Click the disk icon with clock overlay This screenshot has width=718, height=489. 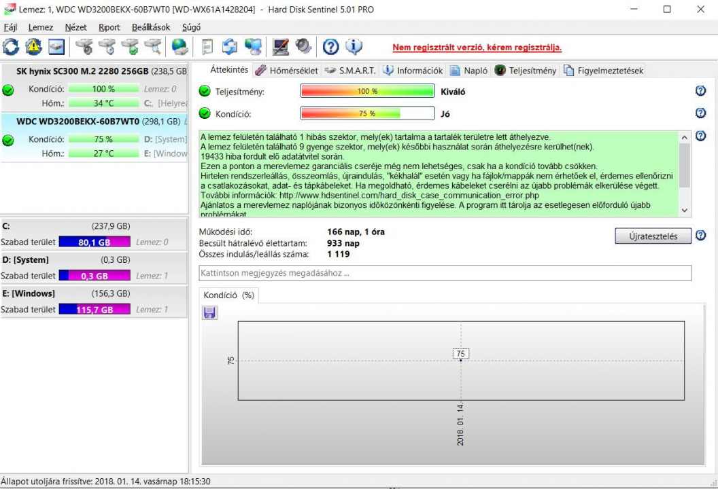click(107, 46)
